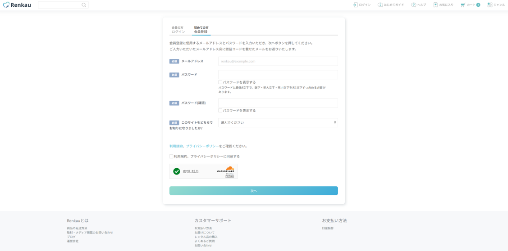Click the 成功しました! verification text
This screenshot has width=508, height=251.
[x=191, y=171]
